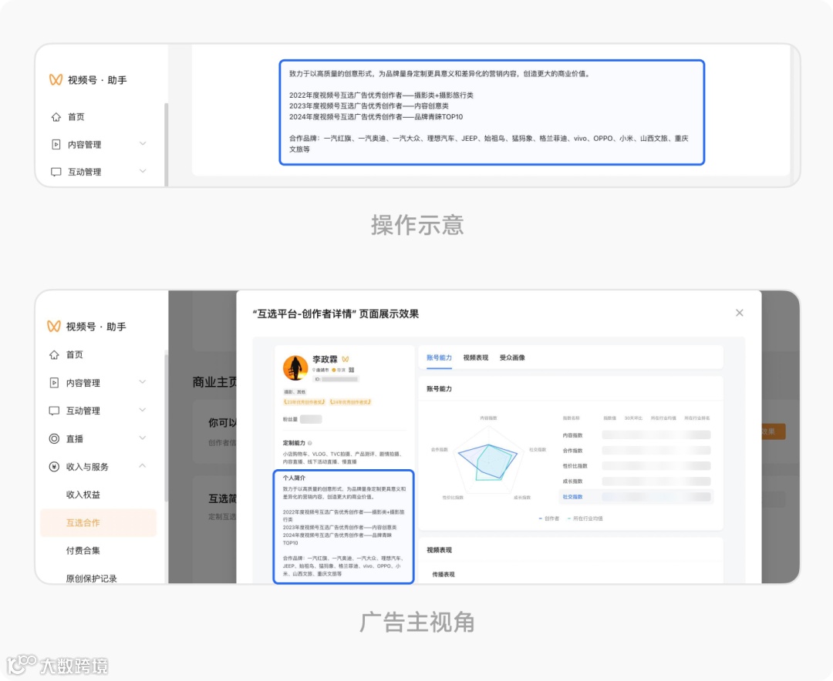Click 24年优秀创作者奖 badge tag

pyautogui.click(x=351, y=402)
